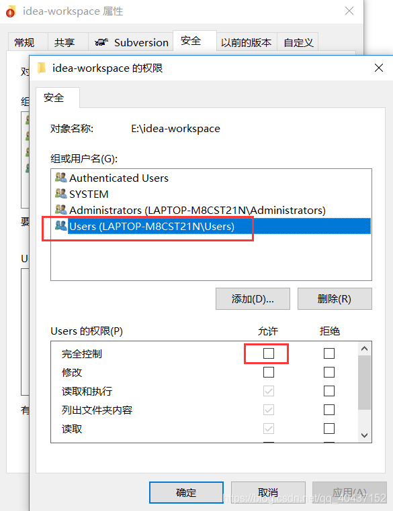Click the 完全控制 permission label
Viewport: 393px width, 511px height.
[x=81, y=353]
